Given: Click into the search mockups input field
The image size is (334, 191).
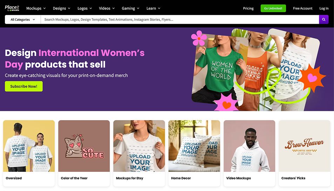Looking at the screenshot, I should coord(179,20).
